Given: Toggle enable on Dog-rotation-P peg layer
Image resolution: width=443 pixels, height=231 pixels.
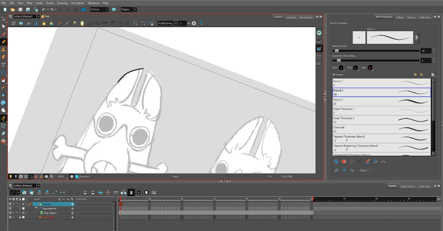Looking at the screenshot, I should pos(11,209).
